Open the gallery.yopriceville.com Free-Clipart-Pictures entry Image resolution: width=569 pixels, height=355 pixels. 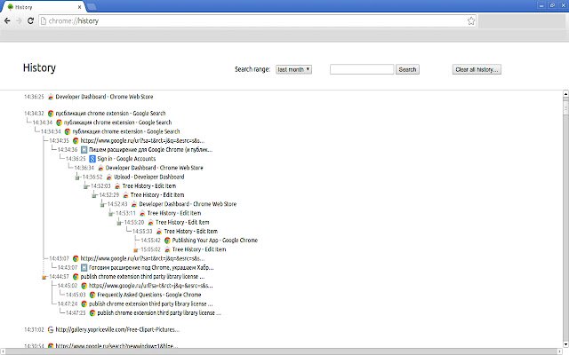tap(117, 329)
